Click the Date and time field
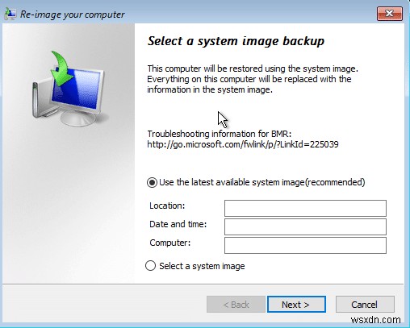 (x=305, y=226)
